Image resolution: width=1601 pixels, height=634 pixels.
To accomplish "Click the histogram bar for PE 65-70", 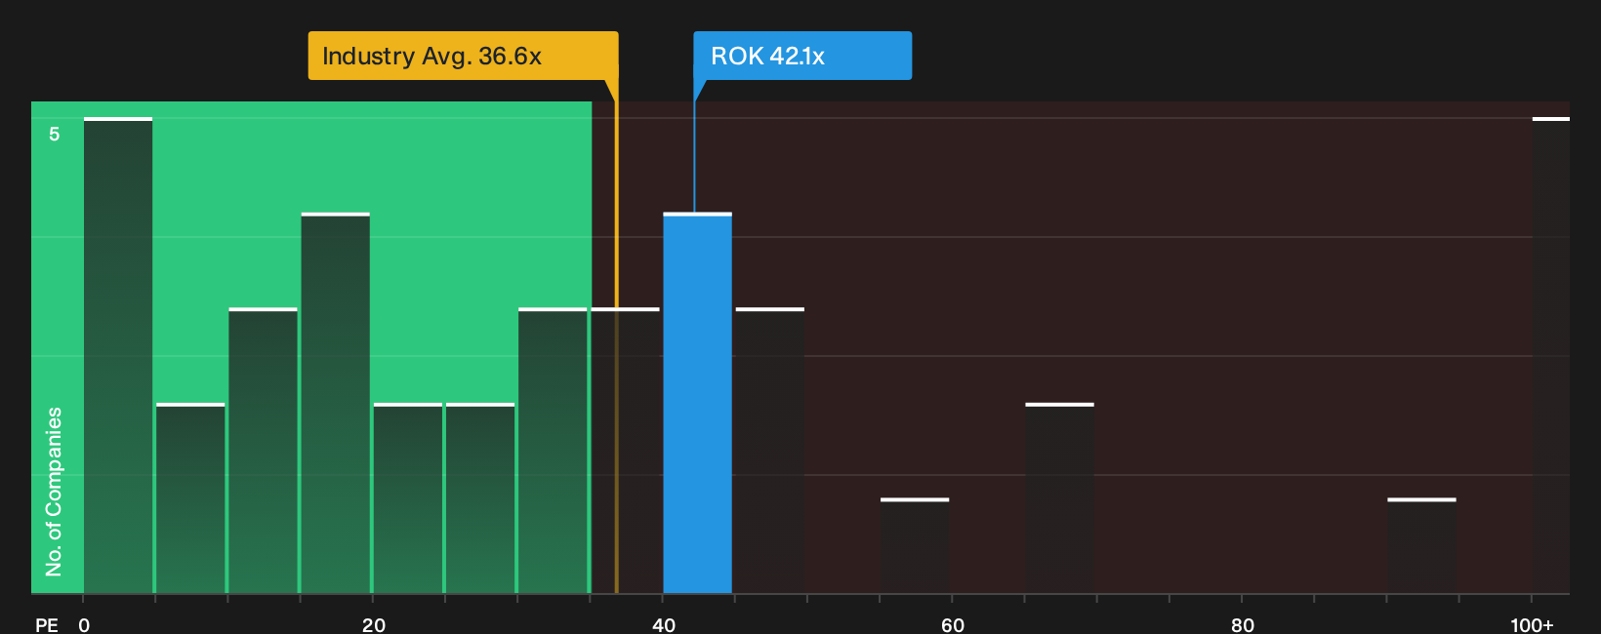I will (1059, 497).
